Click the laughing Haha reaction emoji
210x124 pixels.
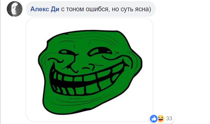coord(161,119)
